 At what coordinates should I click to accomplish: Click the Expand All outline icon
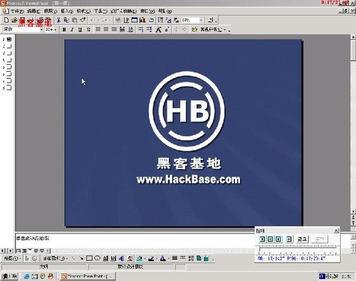pyautogui.click(x=161, y=20)
